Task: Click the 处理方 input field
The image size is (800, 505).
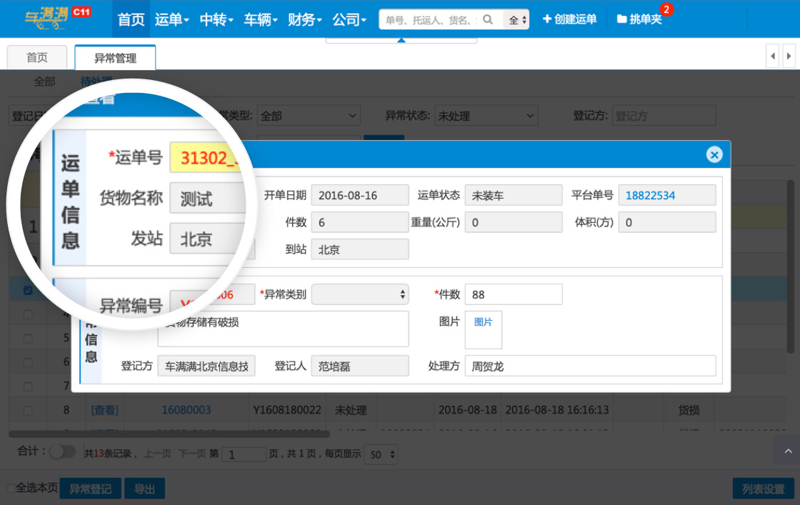Action: point(589,366)
